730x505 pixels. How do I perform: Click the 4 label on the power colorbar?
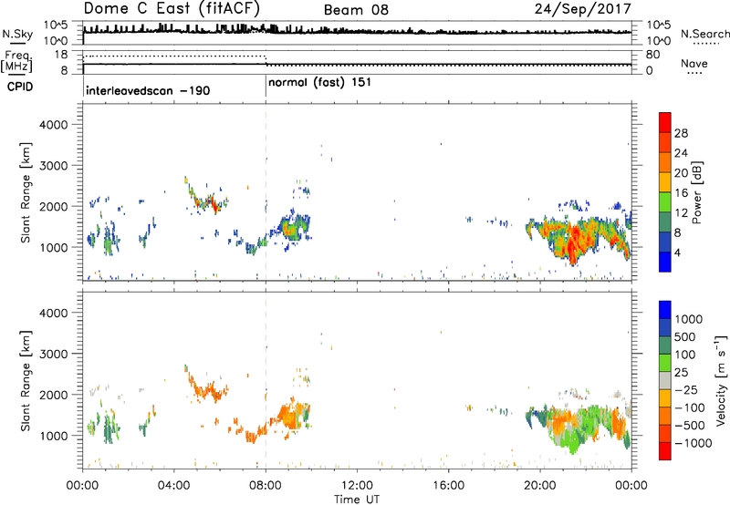click(x=677, y=252)
